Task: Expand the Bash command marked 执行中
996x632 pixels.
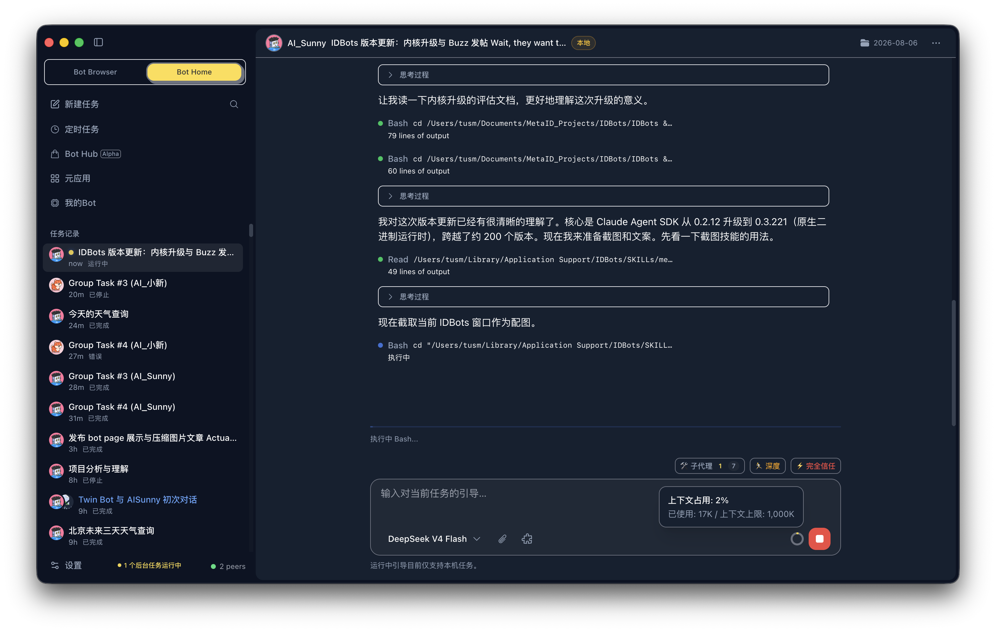Action: [x=525, y=351]
